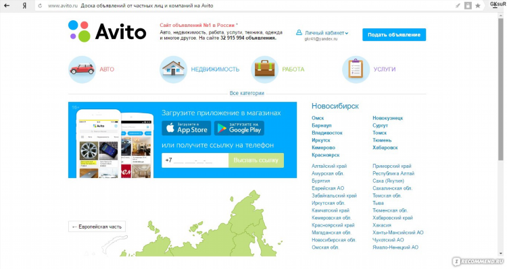Open the РАБОТА category label
The width and height of the screenshot is (507, 269).
[293, 69]
